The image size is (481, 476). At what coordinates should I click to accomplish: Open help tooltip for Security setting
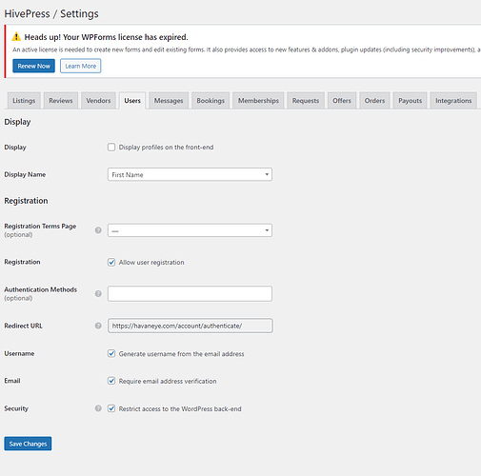coord(98,408)
